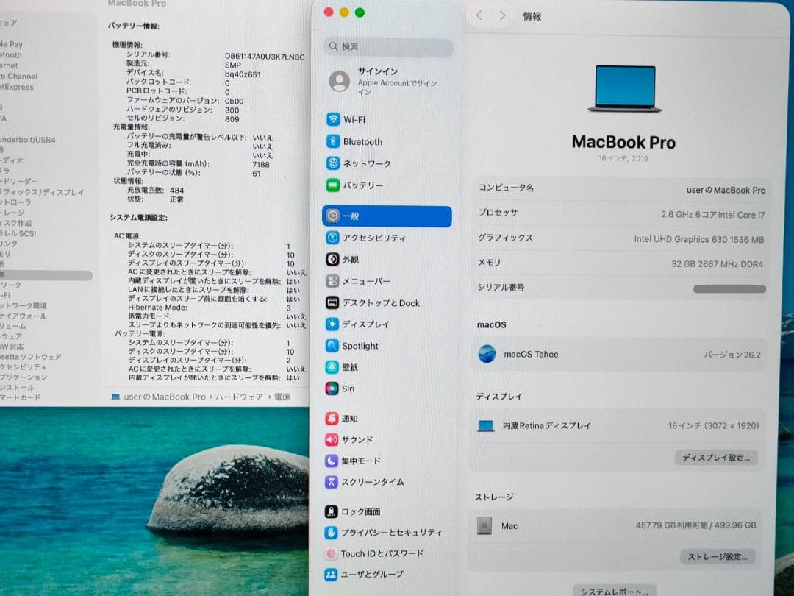The height and width of the screenshot is (596, 794).
Task: Click the back navigation chevron
Action: (479, 15)
